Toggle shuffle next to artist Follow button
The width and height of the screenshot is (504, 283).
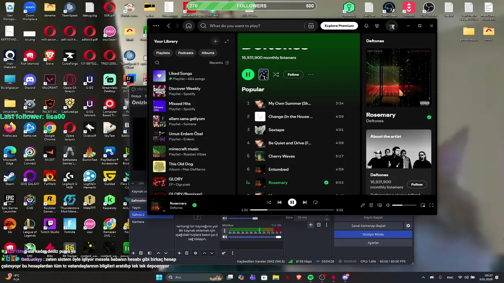pyautogui.click(x=276, y=74)
